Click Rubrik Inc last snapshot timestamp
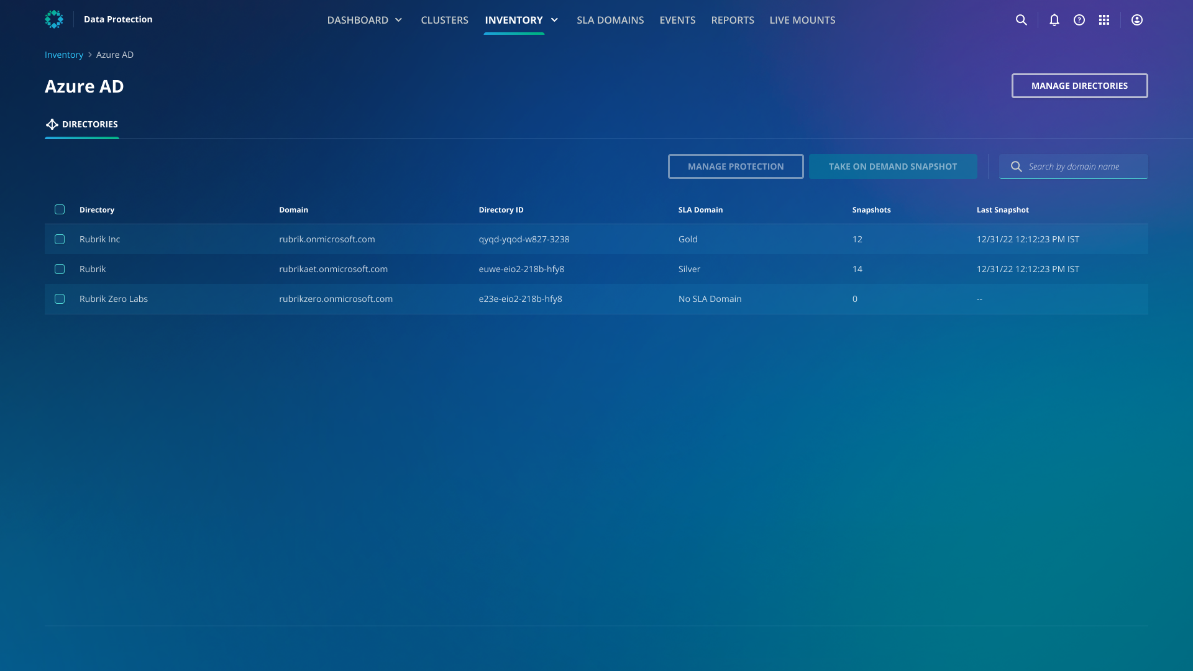The image size is (1193, 671). (1028, 239)
